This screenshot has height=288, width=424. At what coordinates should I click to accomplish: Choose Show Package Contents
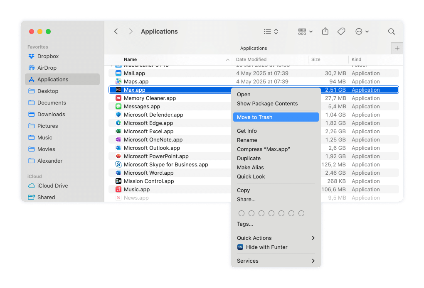pos(276,104)
